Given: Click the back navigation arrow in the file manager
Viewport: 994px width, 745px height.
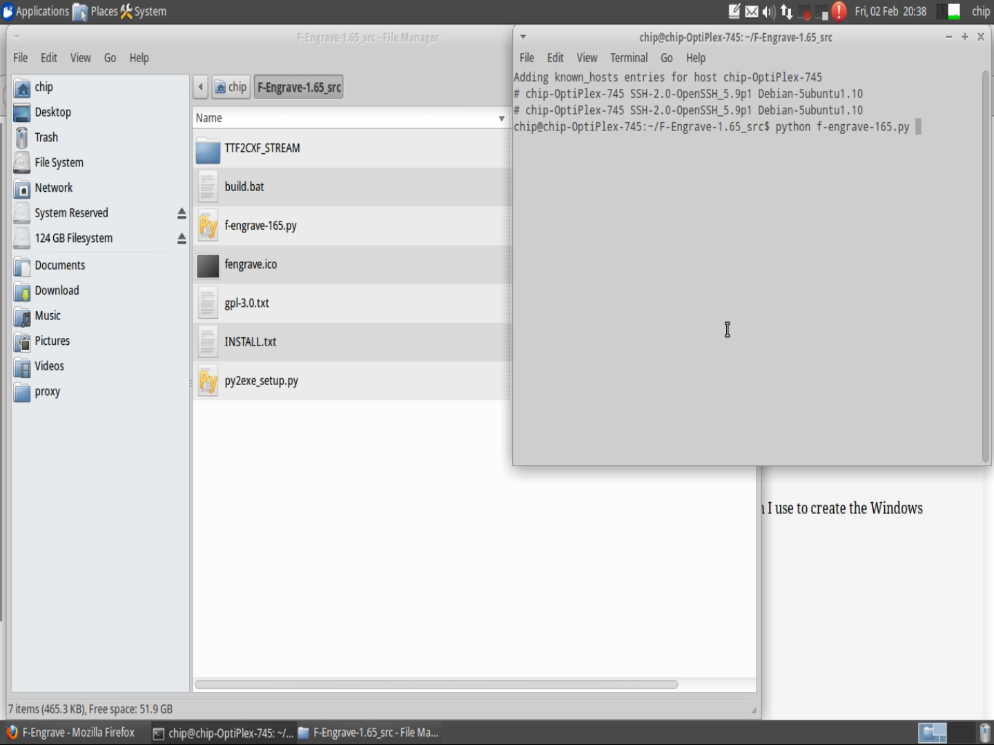Looking at the screenshot, I should [x=200, y=87].
